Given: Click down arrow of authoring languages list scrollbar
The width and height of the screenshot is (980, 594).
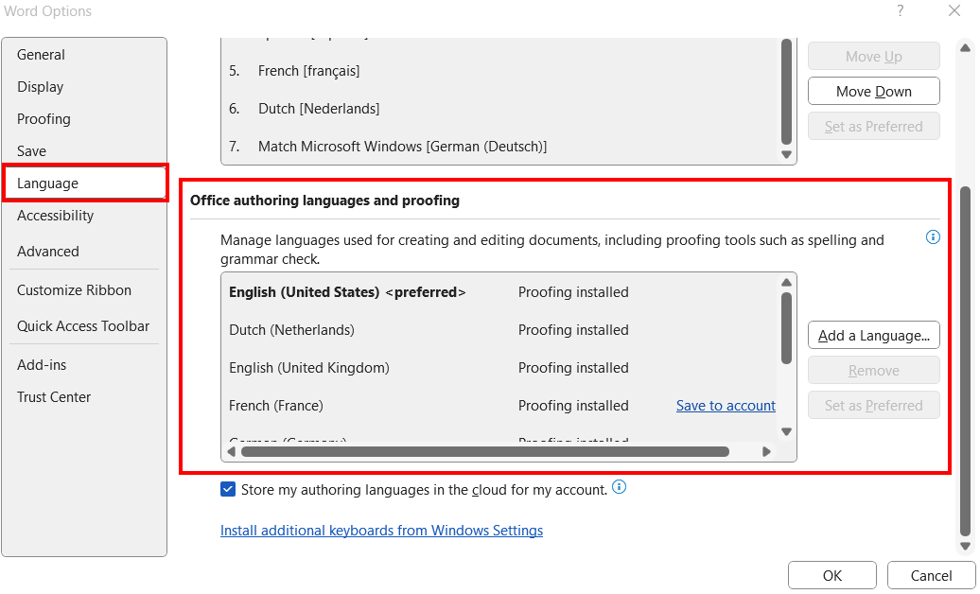Looking at the screenshot, I should click(x=787, y=431).
